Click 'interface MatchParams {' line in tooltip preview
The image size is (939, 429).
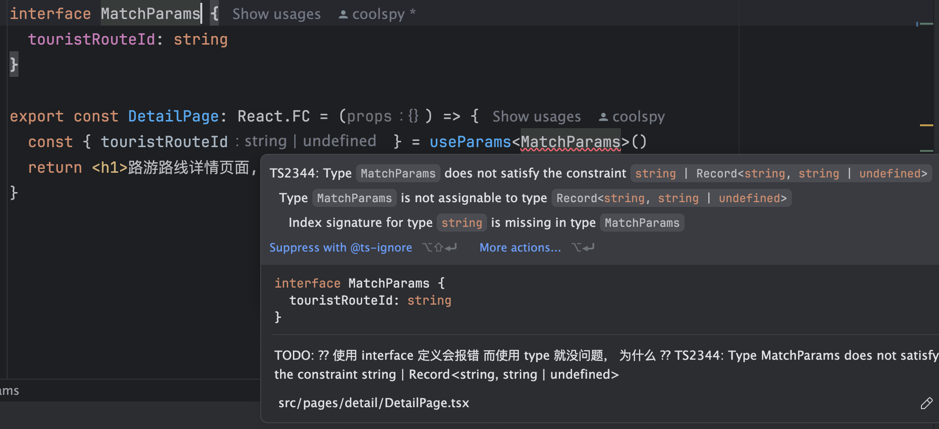(x=360, y=283)
